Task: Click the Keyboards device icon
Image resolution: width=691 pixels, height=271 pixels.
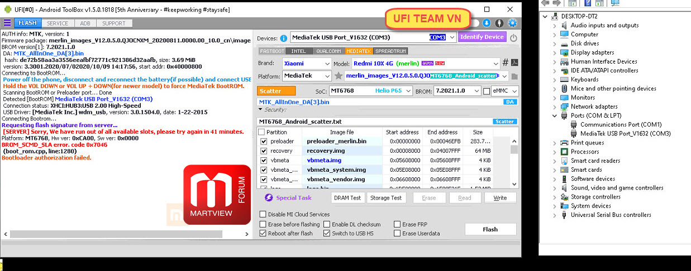Action: (565, 79)
